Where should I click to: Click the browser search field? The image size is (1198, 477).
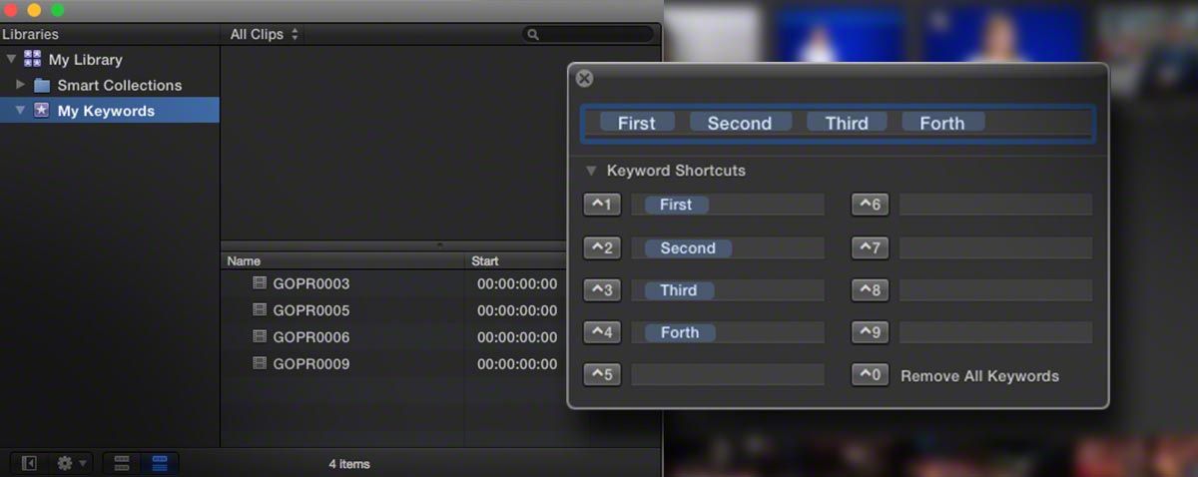point(588,34)
